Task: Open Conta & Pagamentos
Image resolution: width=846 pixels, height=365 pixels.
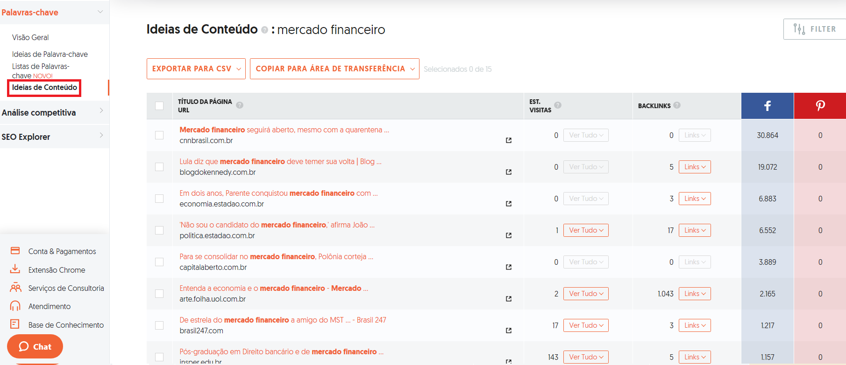Action: point(53,251)
